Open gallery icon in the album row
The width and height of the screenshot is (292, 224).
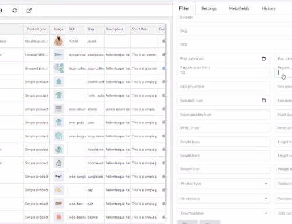pyautogui.click(x=164, y=109)
